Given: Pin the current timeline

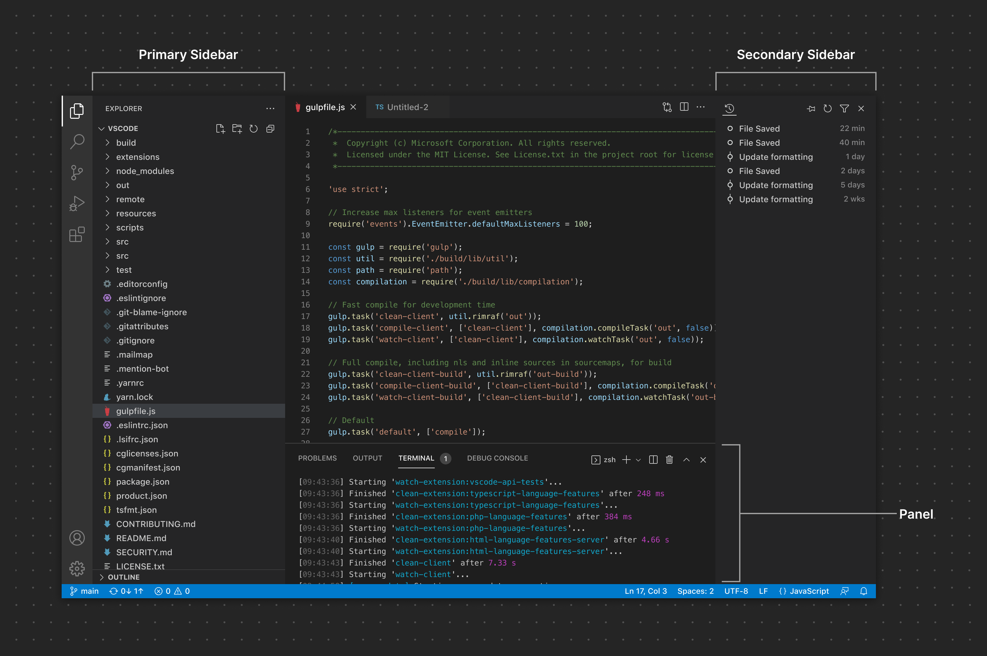Looking at the screenshot, I should [811, 109].
